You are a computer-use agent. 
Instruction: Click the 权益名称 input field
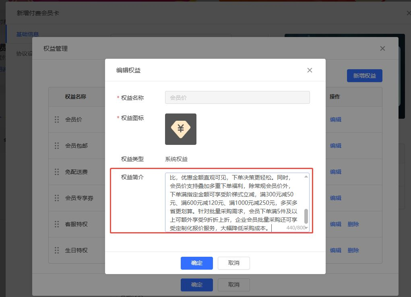pos(237,97)
